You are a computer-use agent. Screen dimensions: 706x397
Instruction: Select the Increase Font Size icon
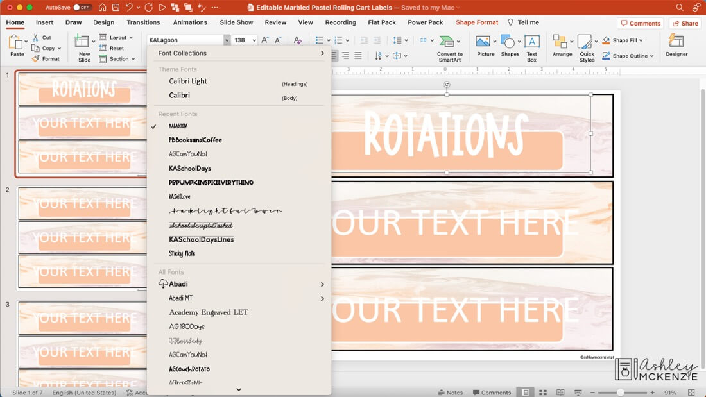tap(264, 39)
